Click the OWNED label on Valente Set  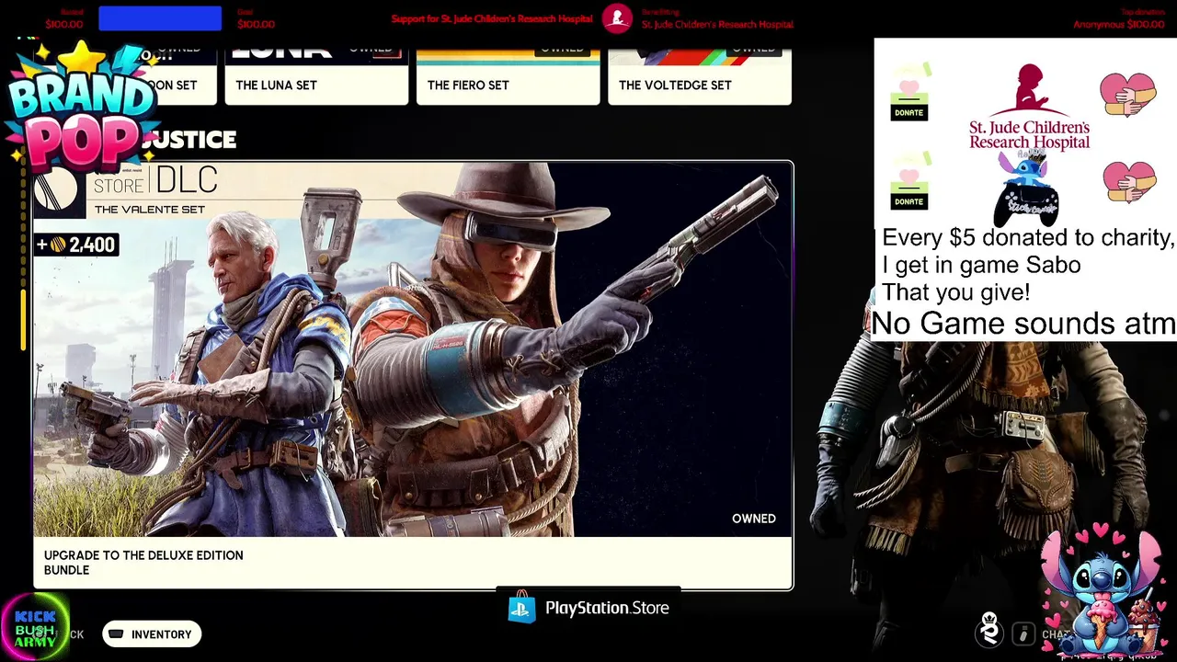754,519
